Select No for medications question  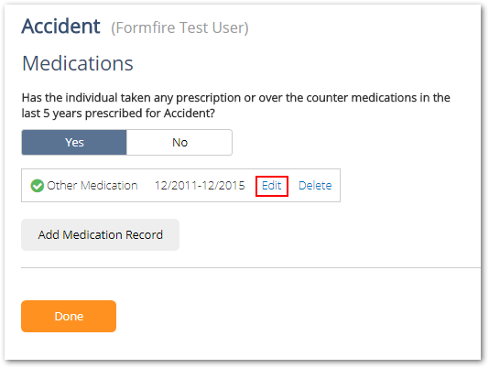179,143
